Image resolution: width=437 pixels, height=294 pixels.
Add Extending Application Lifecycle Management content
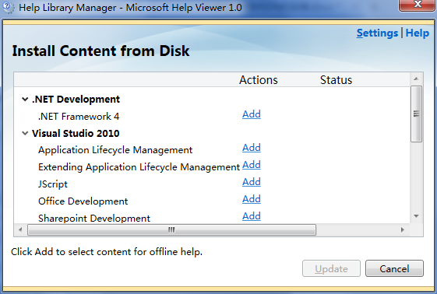pos(252,165)
